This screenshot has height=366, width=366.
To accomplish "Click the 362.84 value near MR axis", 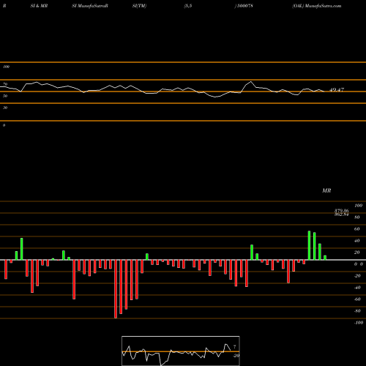I will pyautogui.click(x=341, y=214).
